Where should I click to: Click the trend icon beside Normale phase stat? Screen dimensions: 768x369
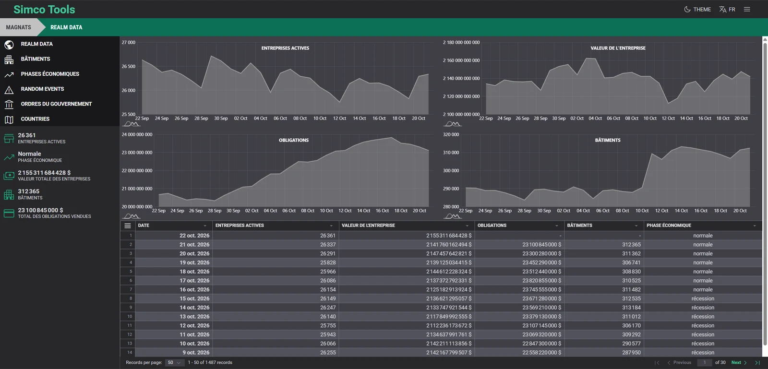[9, 157]
